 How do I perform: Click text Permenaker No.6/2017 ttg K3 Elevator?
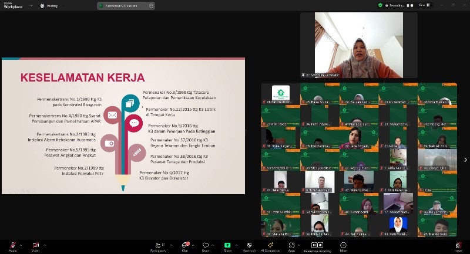coord(164,175)
